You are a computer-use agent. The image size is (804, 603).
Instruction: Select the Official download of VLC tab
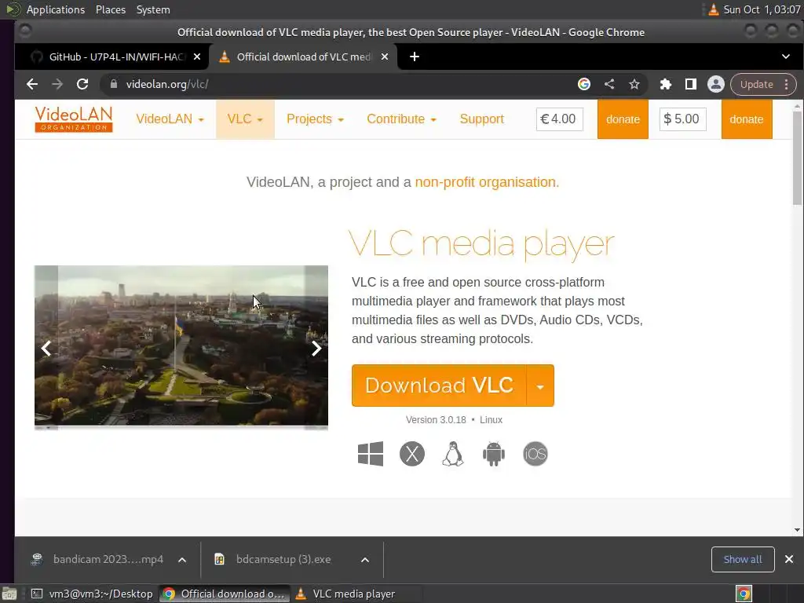click(304, 57)
